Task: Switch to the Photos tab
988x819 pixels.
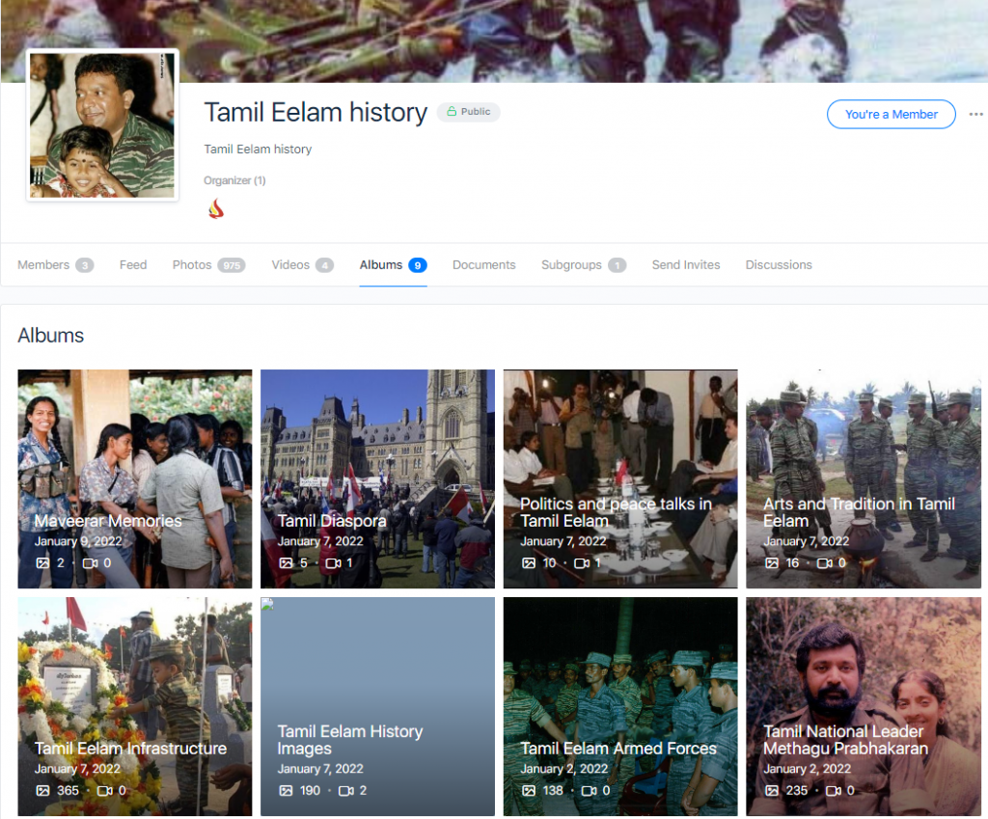Action: tap(208, 264)
